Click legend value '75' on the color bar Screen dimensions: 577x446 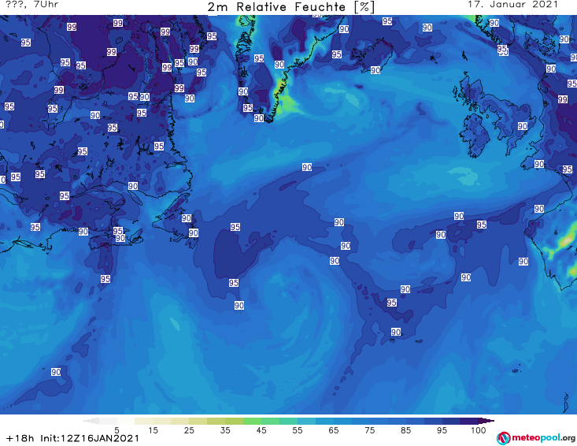point(369,430)
